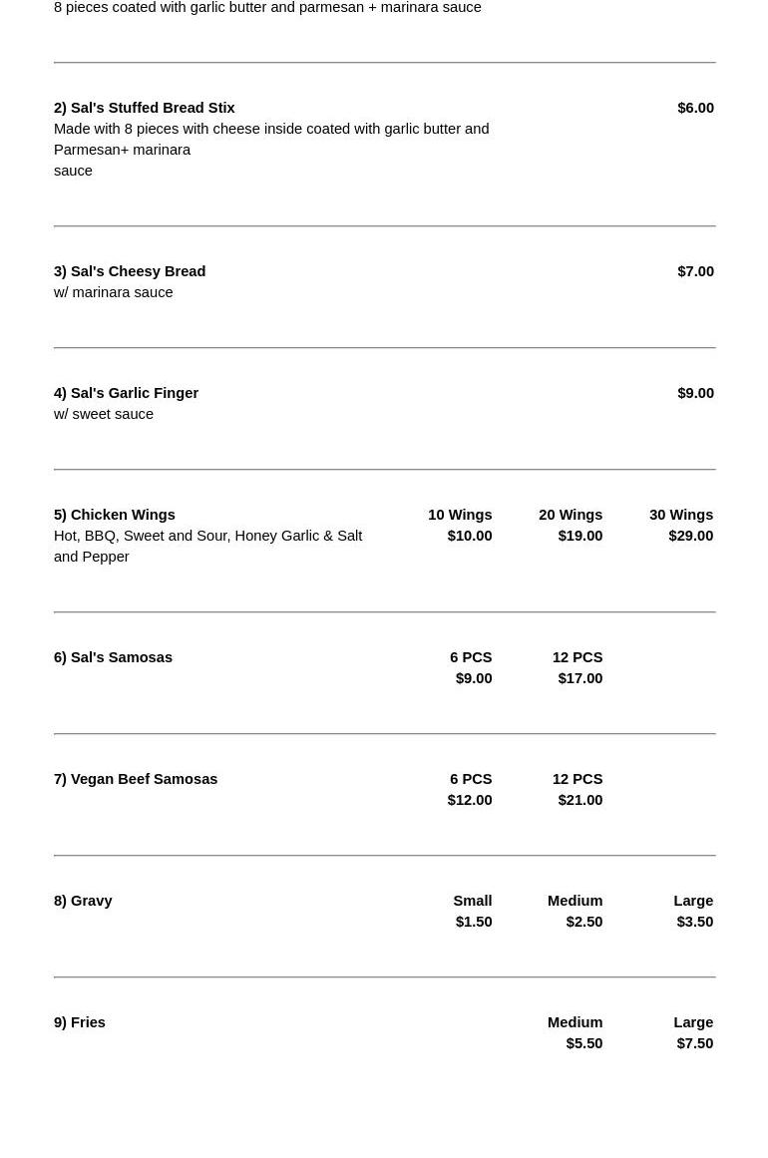Click the Vegan Beef Samosas title
Screen dimensions: 768x1158
point(136,779)
